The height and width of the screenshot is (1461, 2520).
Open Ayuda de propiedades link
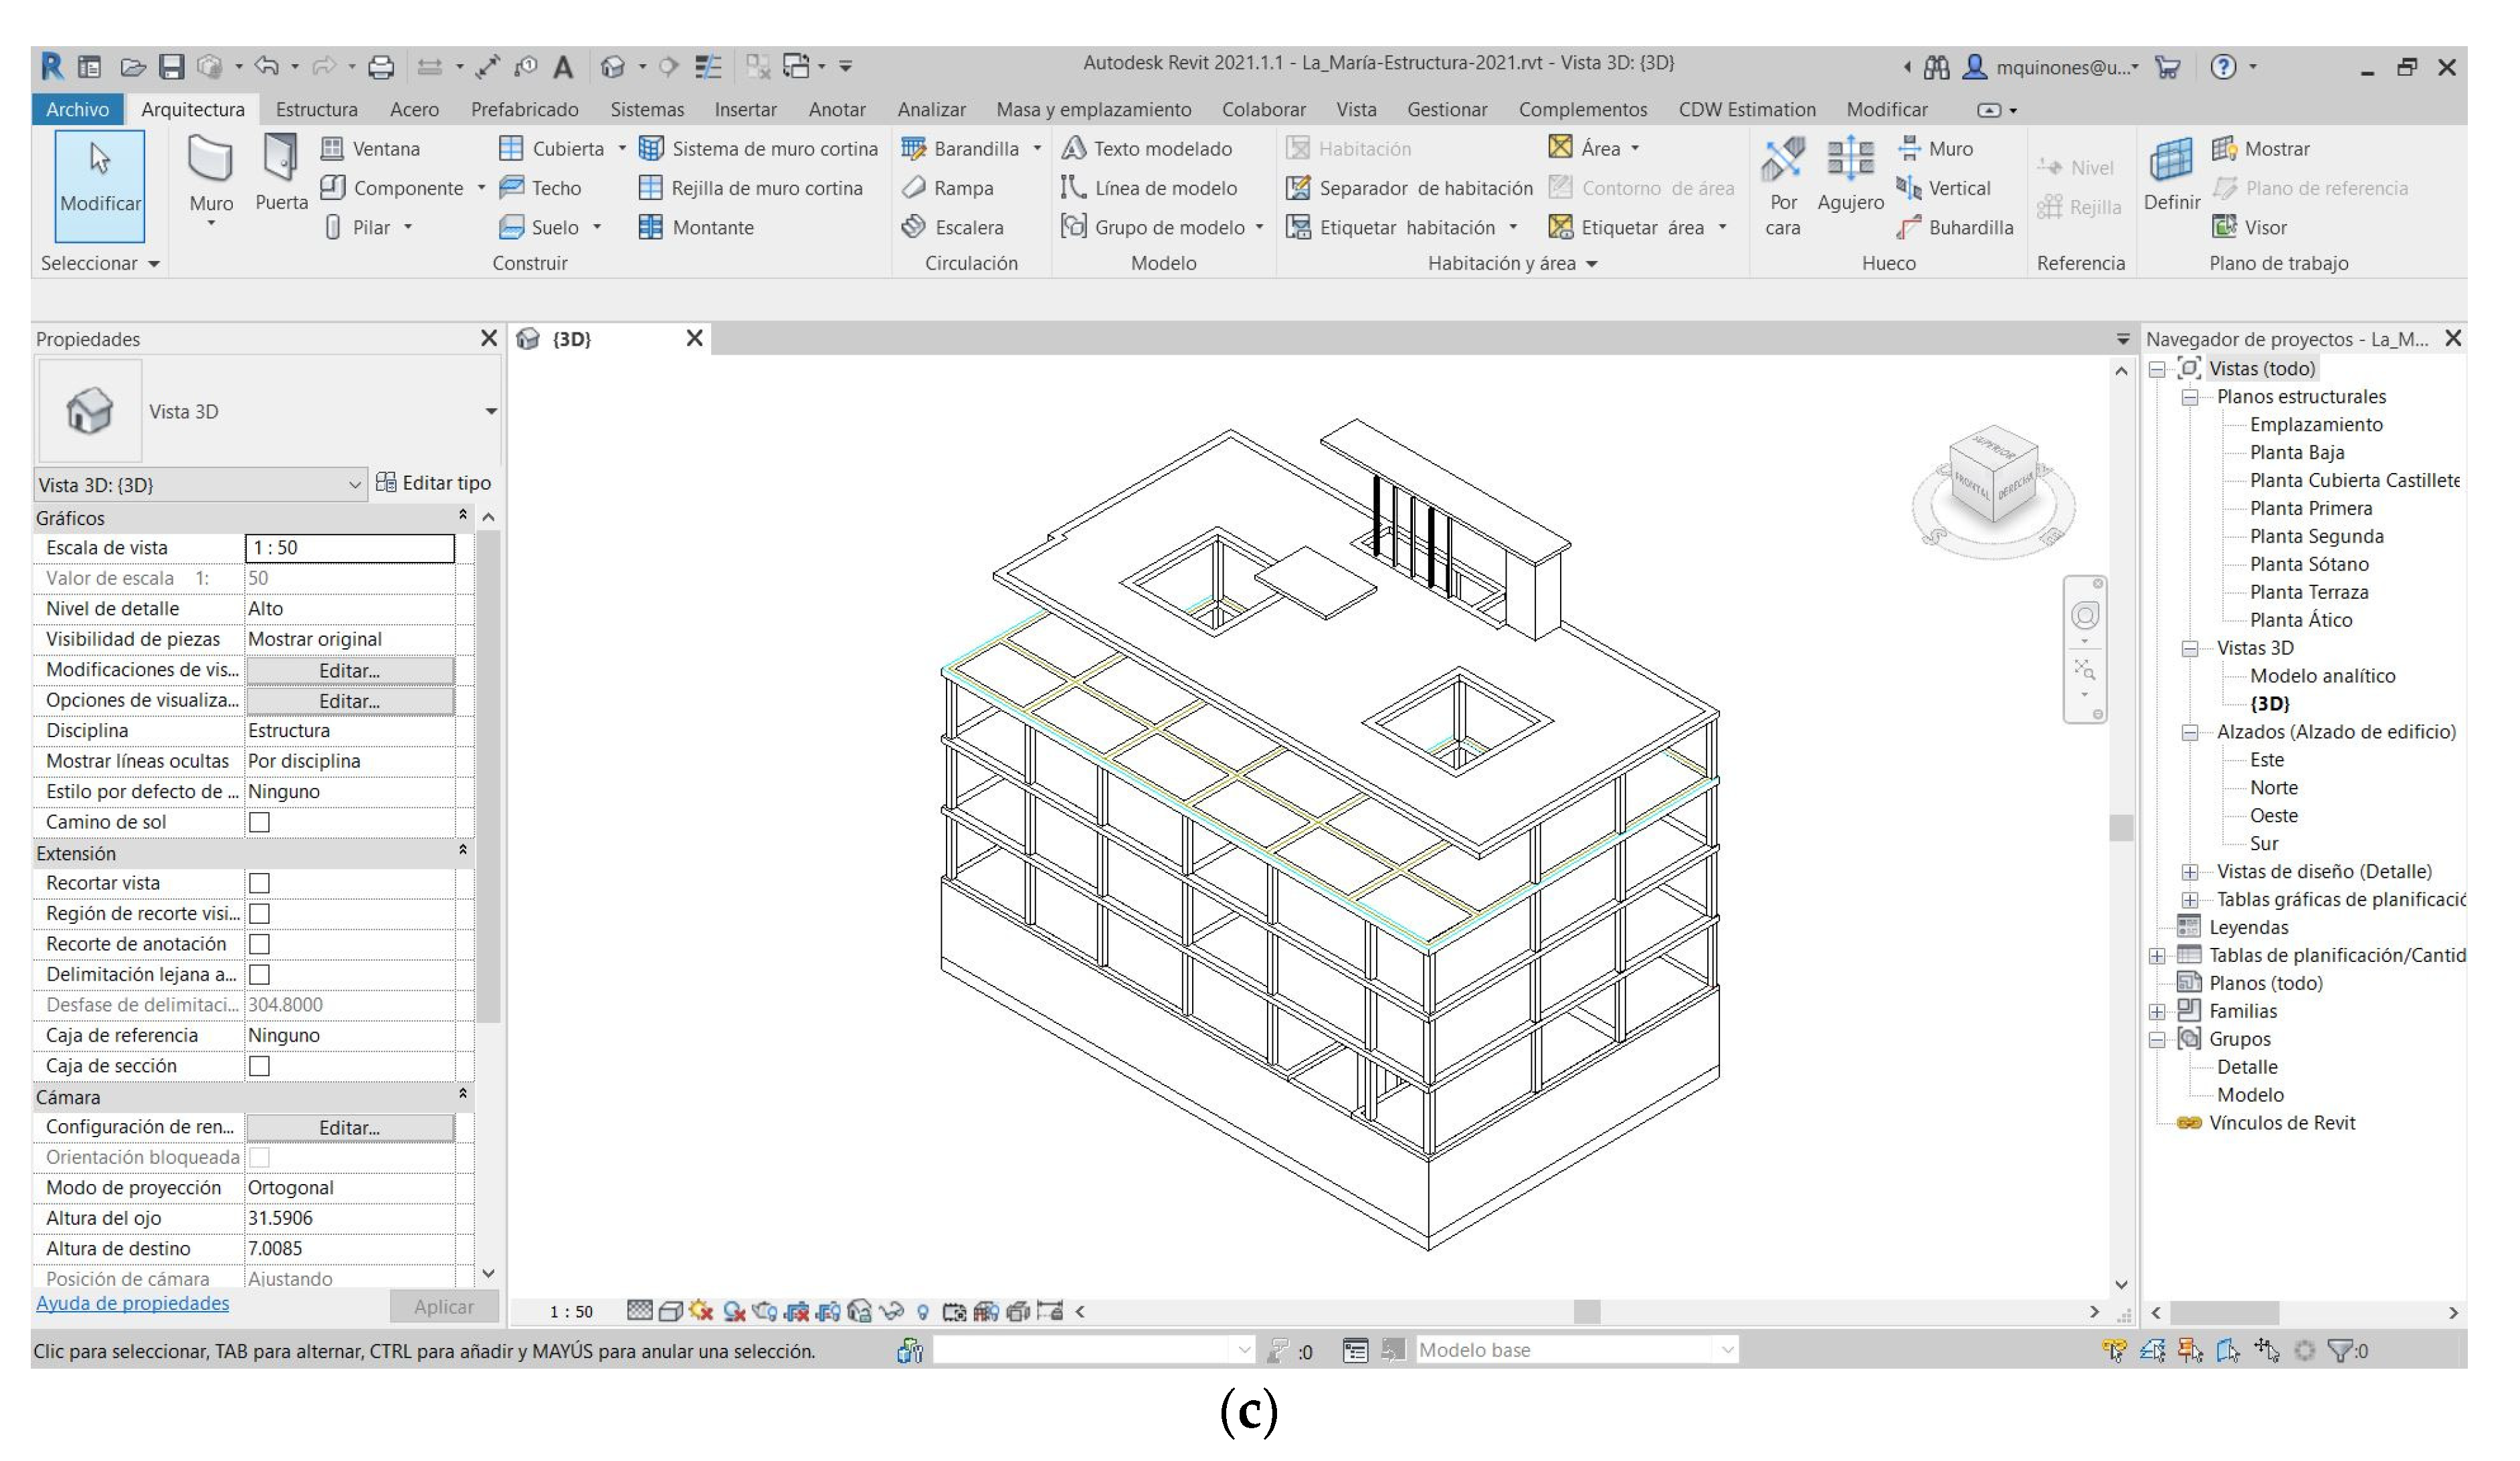pyautogui.click(x=133, y=1304)
